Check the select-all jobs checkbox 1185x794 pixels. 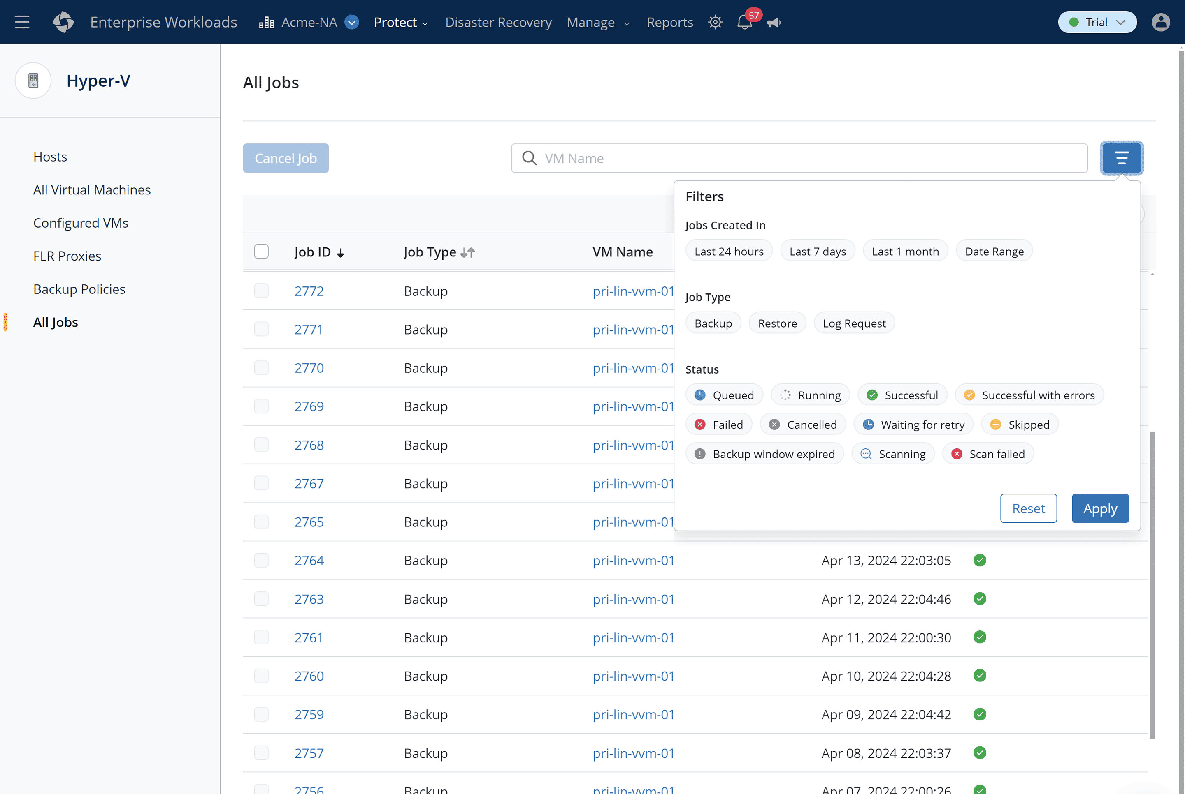[x=261, y=251]
